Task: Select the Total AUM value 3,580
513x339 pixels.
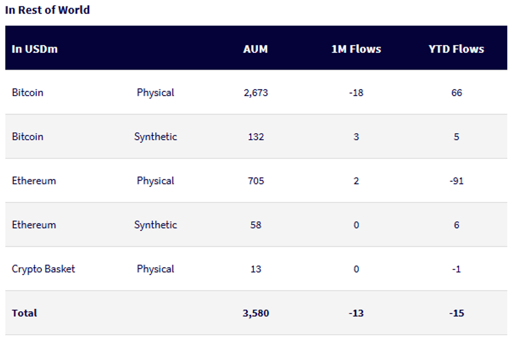Action: [x=256, y=313]
